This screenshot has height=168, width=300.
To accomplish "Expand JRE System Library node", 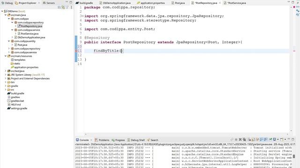I will pos(6,75).
